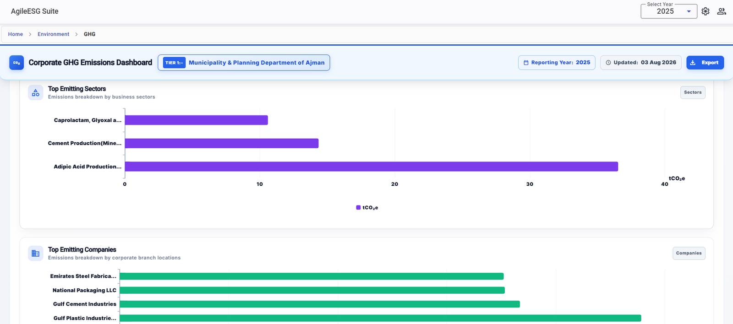Select the Adipic Acid Production sector bar
Image resolution: width=733 pixels, height=324 pixels.
pyautogui.click(x=371, y=167)
